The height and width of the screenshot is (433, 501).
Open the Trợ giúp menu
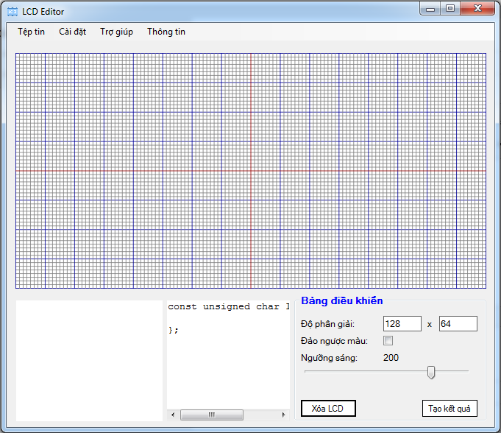point(116,32)
